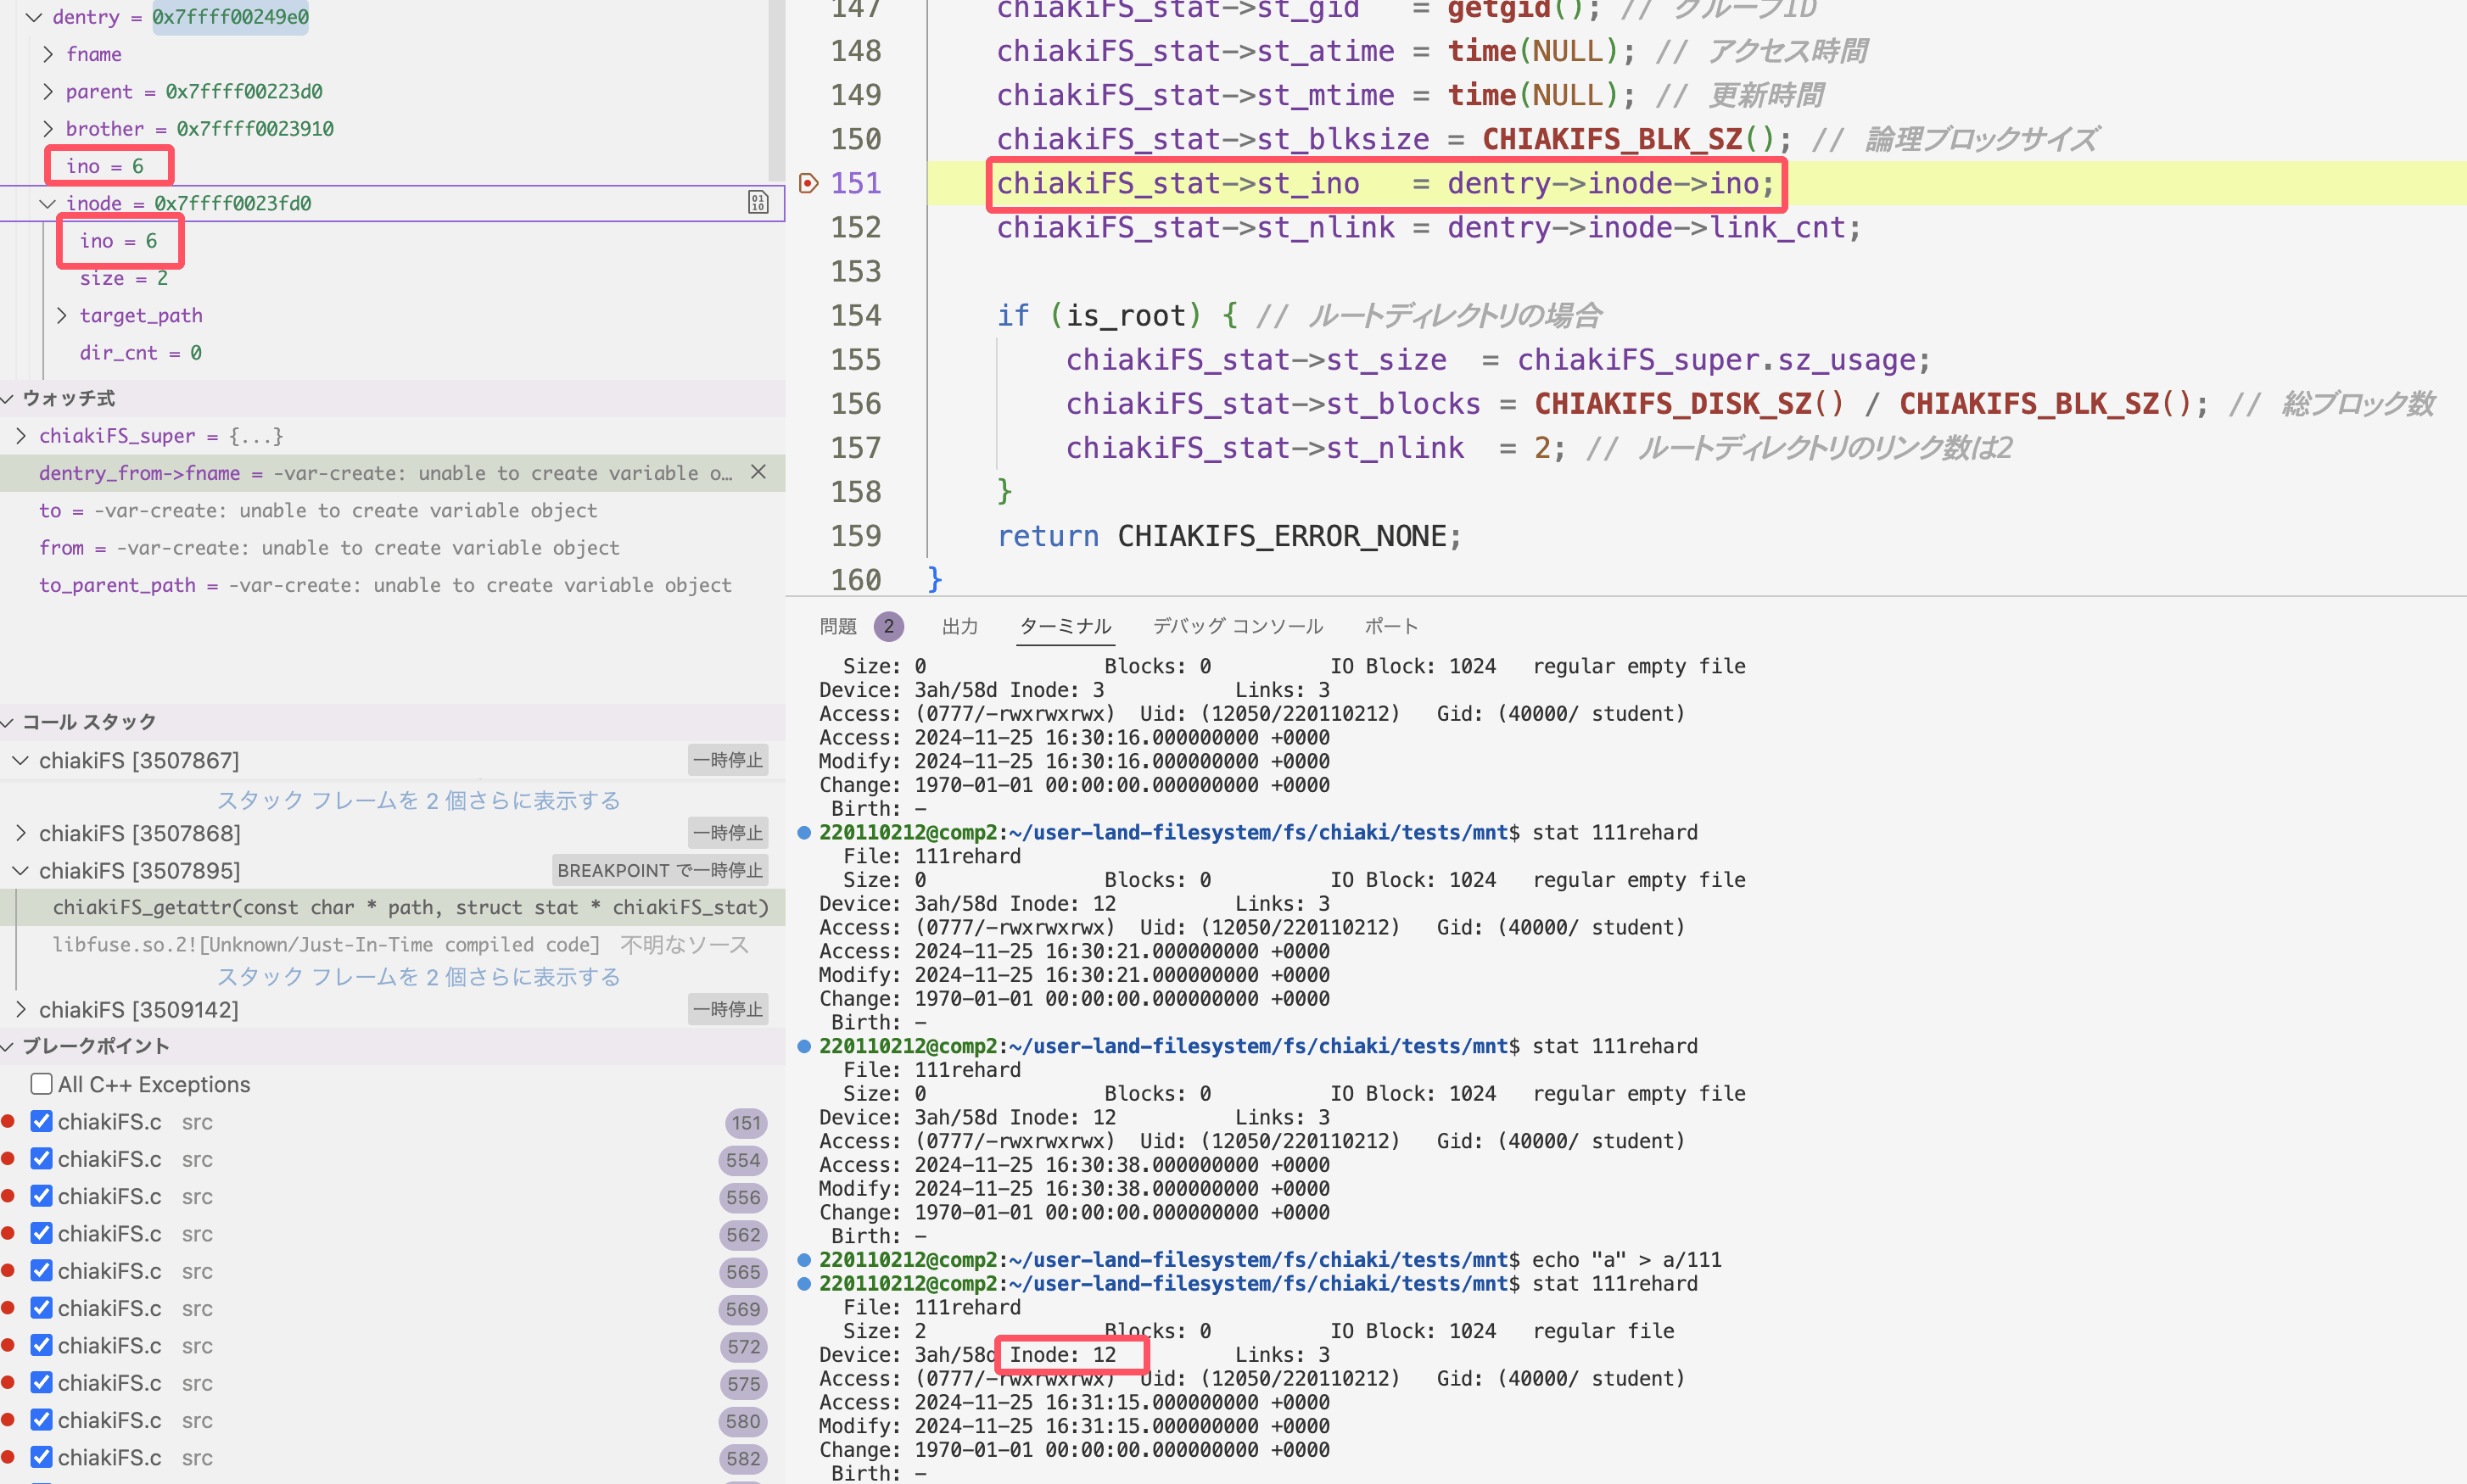Click red breakpoint dot for line 554
This screenshot has width=2467, height=1484.
[x=8, y=1159]
